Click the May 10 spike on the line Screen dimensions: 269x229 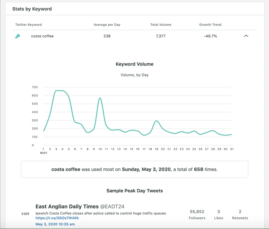[x=100, y=98]
